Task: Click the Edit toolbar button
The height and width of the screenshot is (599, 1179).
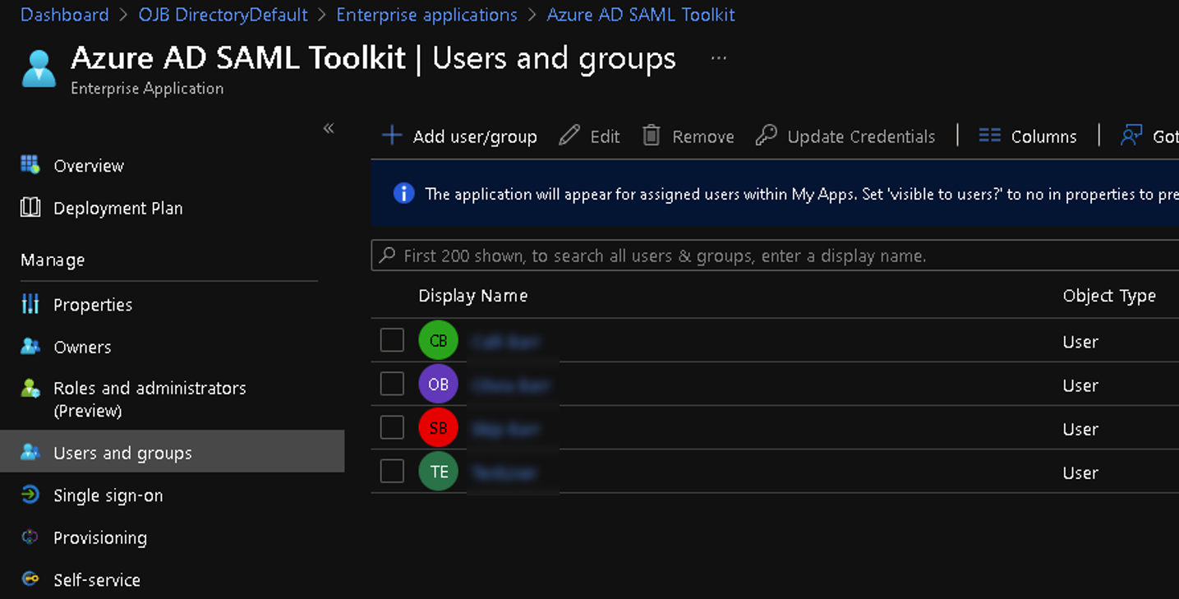Action: [x=589, y=136]
